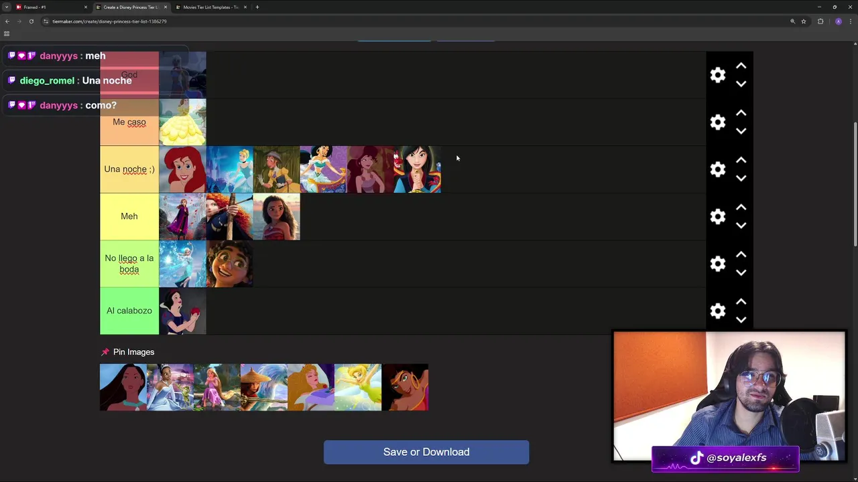Viewport: 858px width, 482px height.
Task: Click the Cinderella image in Una noche row
Action: point(229,169)
